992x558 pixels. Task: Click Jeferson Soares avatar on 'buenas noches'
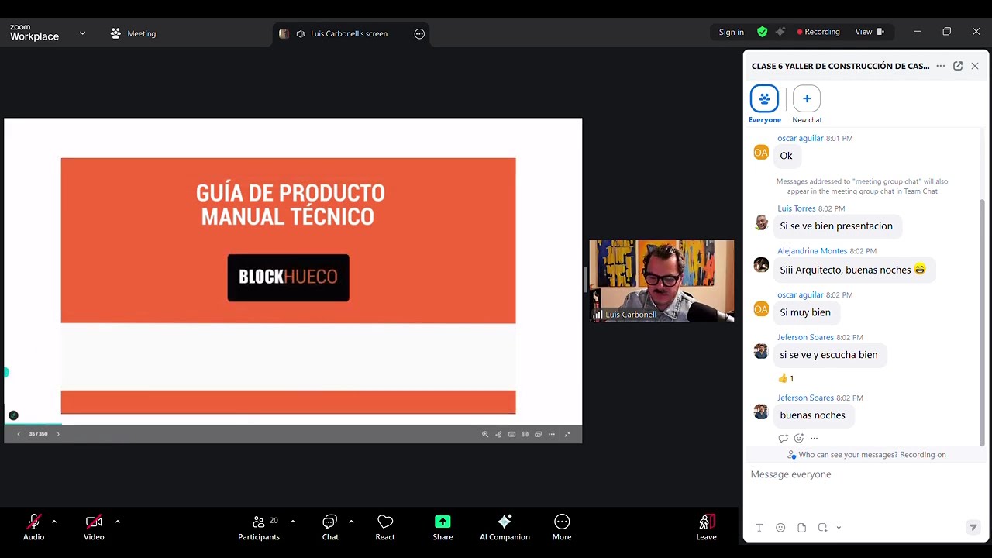[x=761, y=412]
